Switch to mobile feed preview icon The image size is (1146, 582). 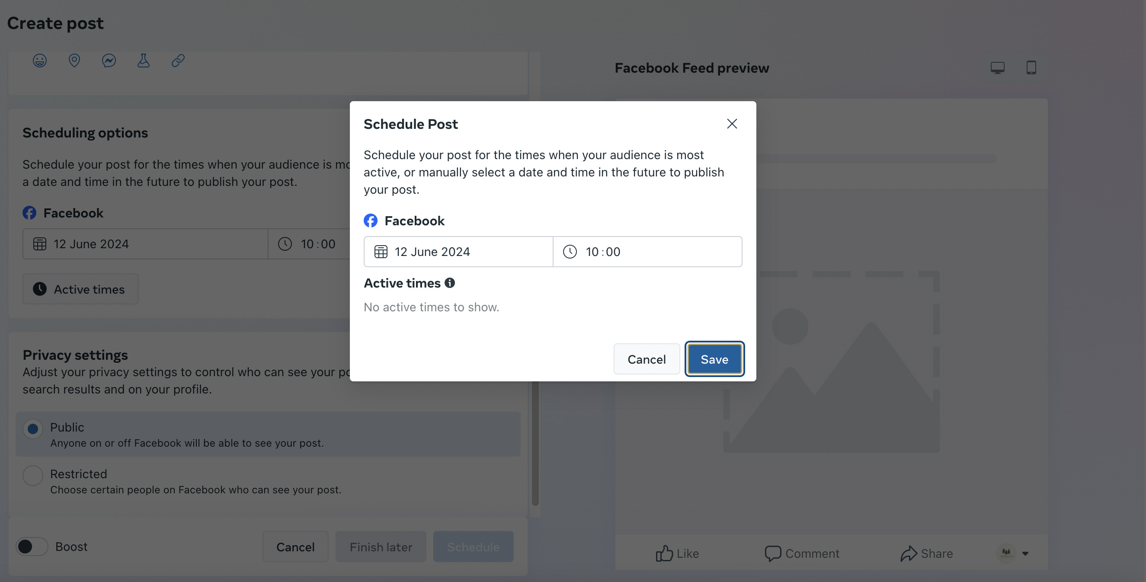(1031, 67)
